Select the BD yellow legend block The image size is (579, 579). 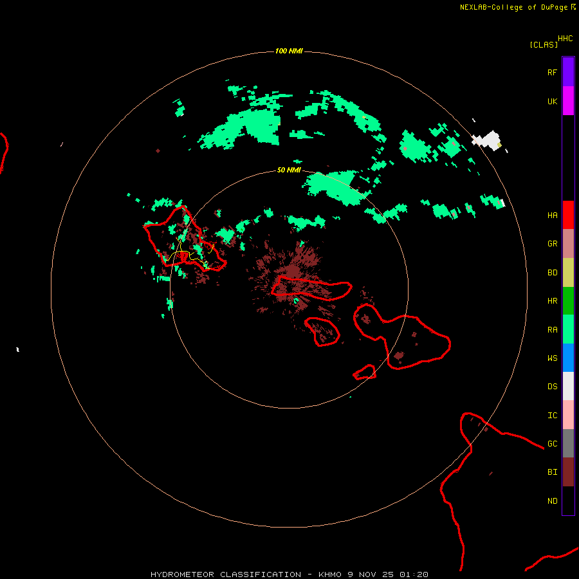pos(568,273)
